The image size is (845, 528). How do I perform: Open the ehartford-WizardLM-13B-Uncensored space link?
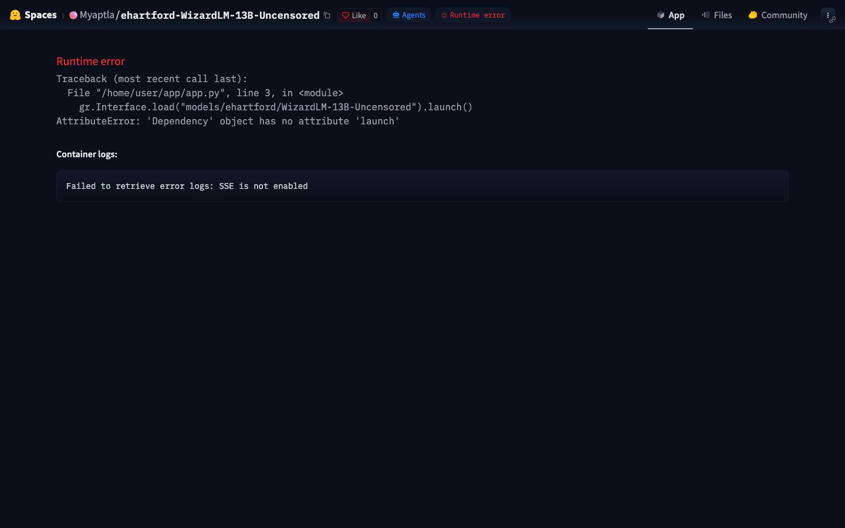click(220, 15)
